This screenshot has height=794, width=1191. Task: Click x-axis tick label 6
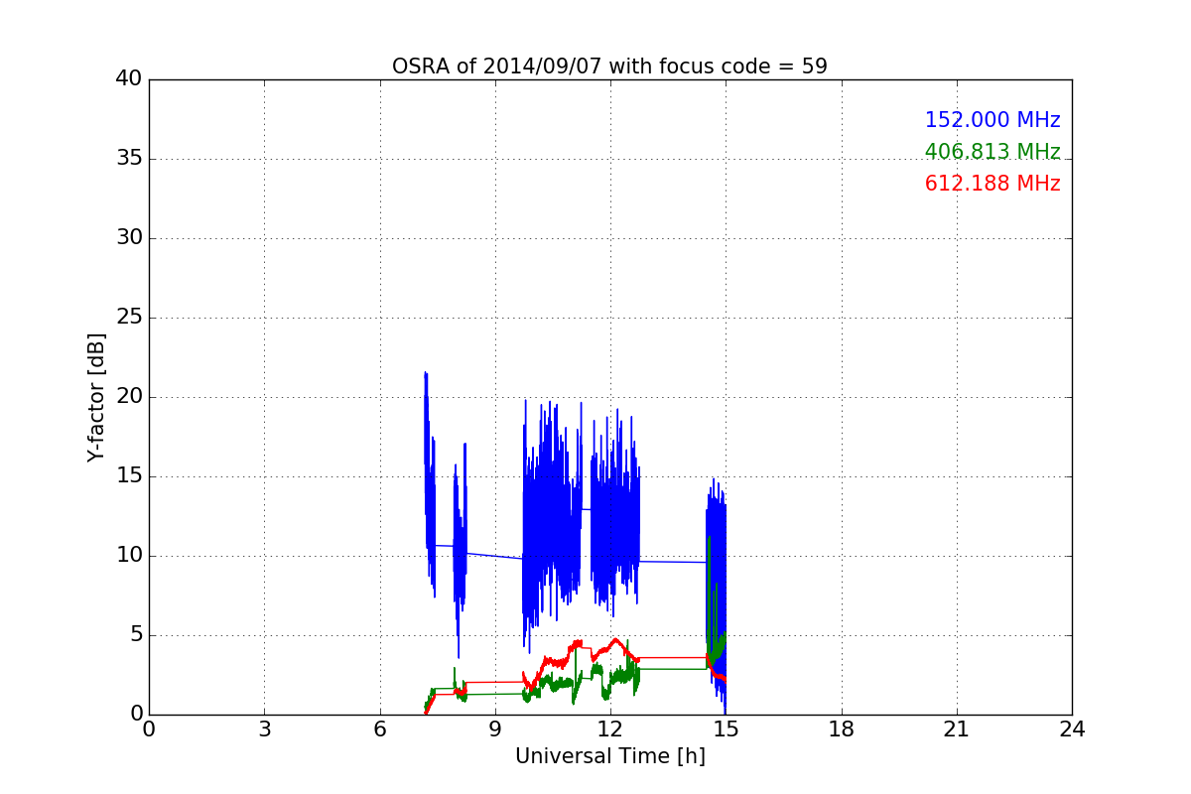click(379, 729)
